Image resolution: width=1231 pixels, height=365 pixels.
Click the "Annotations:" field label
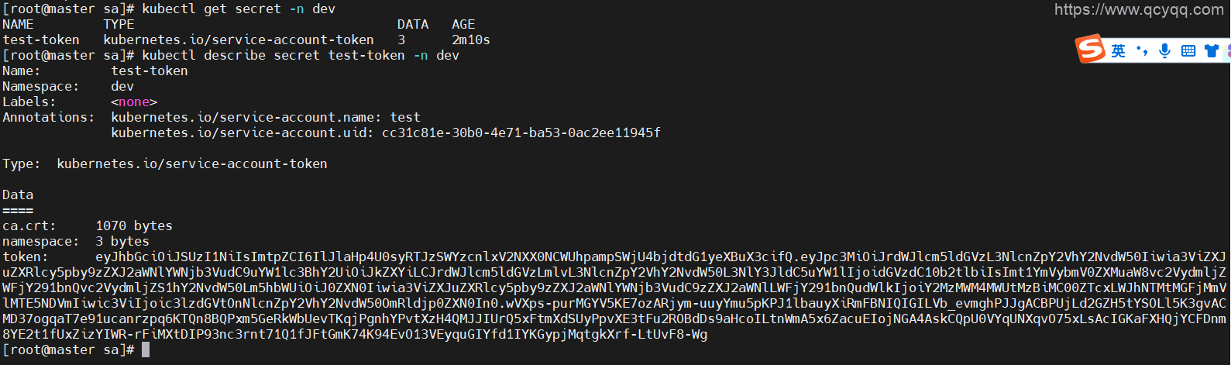point(49,118)
